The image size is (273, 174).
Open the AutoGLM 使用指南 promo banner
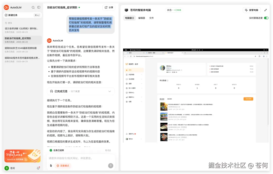pyautogui.click(x=22, y=156)
